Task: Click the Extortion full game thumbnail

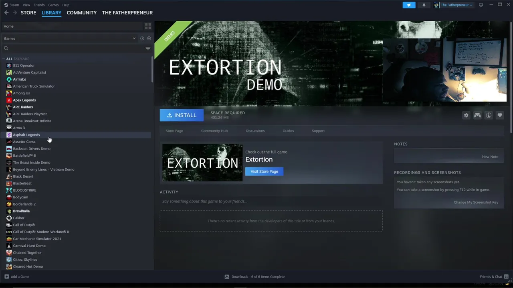Action: pos(202,163)
